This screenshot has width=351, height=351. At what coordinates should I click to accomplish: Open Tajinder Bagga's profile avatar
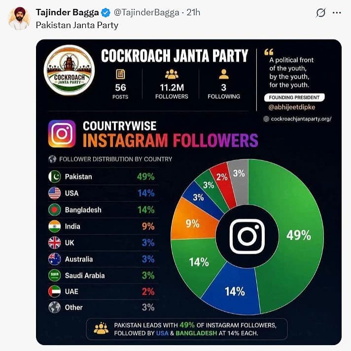(x=19, y=19)
